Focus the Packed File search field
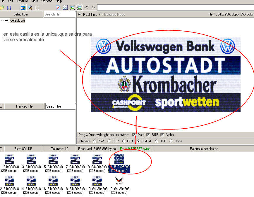254x197 pixels. tap(60, 106)
